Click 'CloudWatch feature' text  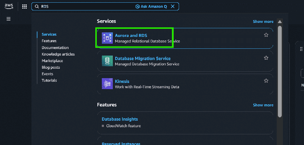123,126
